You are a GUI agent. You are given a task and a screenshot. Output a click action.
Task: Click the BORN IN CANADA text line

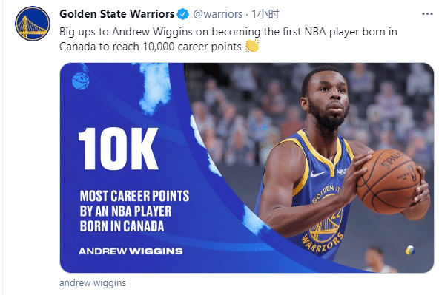click(122, 226)
